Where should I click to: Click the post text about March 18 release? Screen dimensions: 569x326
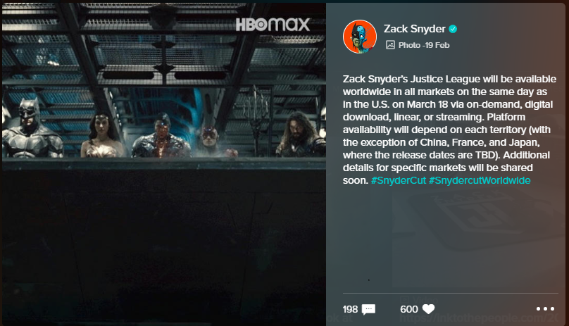[x=449, y=130]
